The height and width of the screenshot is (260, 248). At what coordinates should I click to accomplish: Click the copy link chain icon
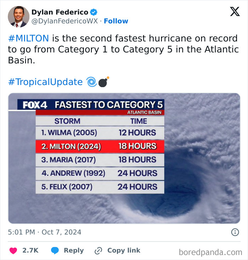pos(98,251)
